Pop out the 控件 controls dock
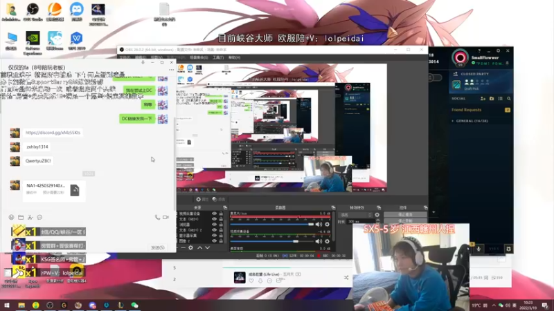 coord(425,208)
